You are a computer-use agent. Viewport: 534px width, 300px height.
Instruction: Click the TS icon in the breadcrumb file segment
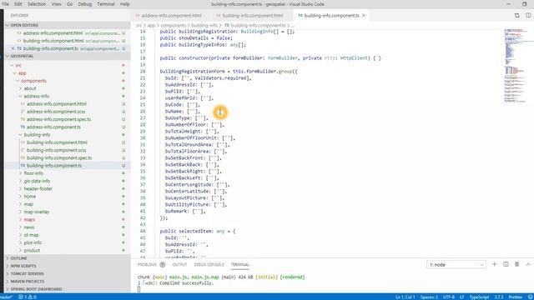[226, 26]
